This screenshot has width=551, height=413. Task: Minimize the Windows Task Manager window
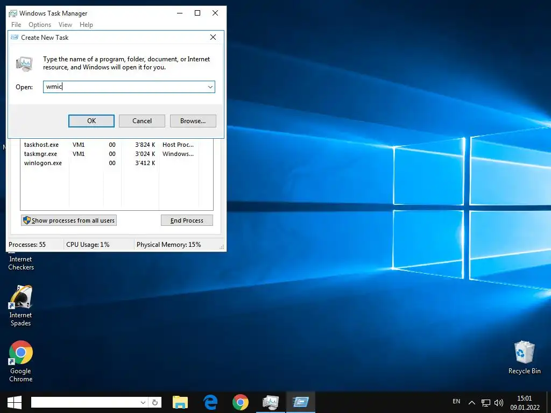coord(180,13)
